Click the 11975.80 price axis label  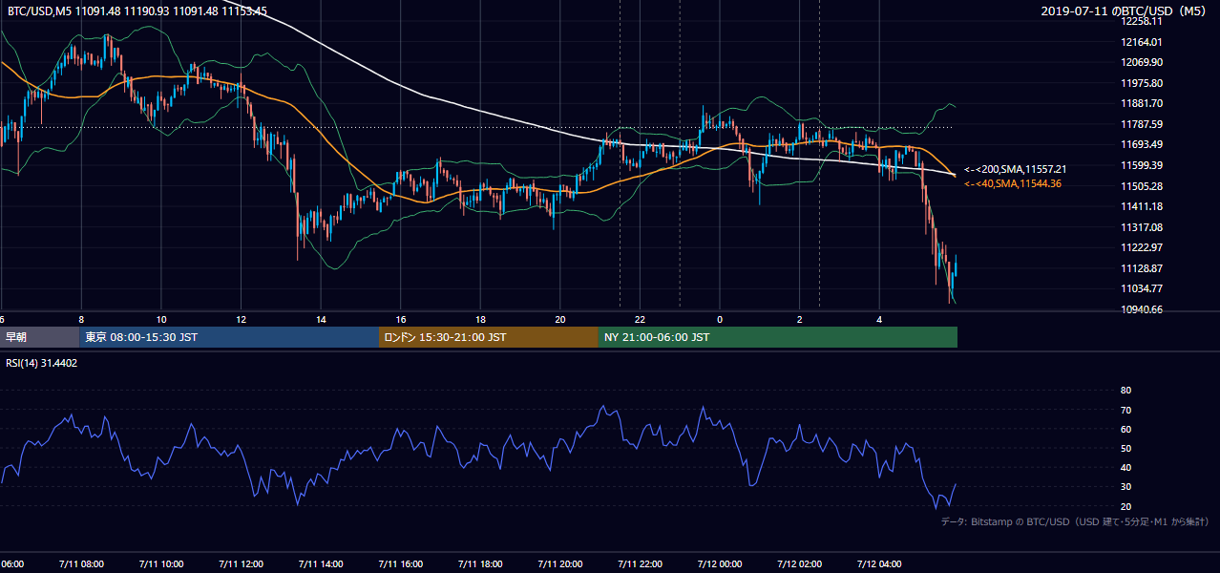(1143, 83)
